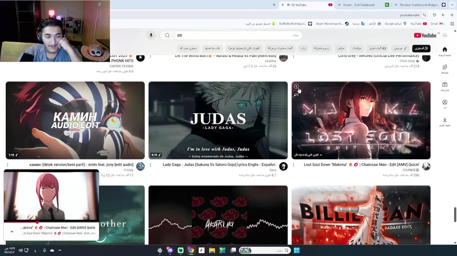This screenshot has width=457, height=256.
Task: Select the All content filter chip
Action: [x=421, y=48]
